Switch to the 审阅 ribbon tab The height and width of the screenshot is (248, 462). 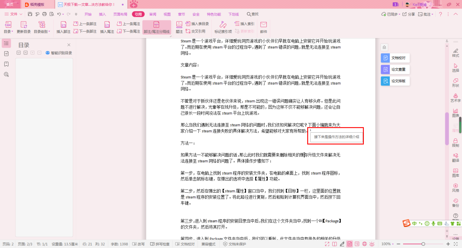[153, 14]
